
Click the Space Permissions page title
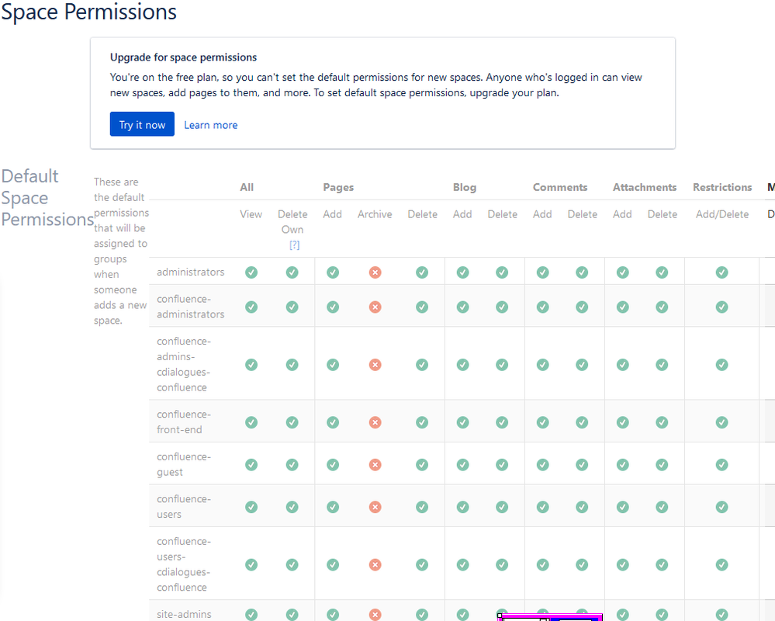click(x=89, y=12)
